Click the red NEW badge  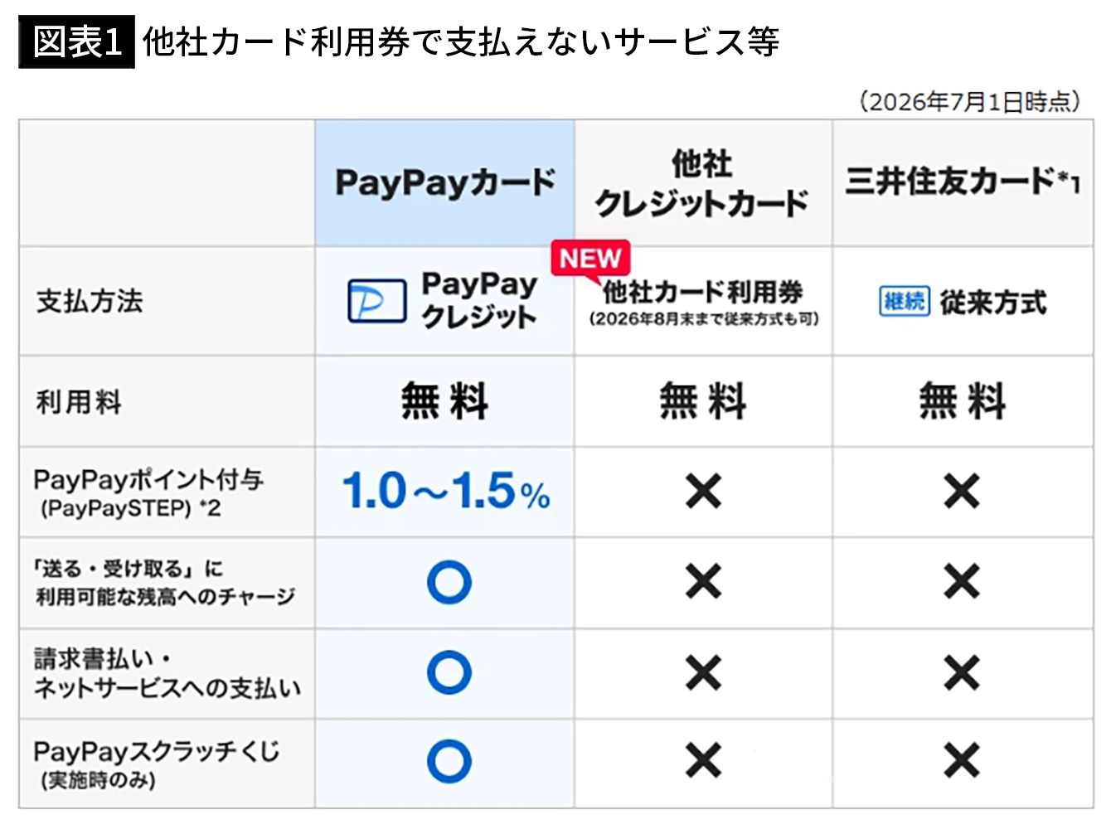click(x=590, y=259)
